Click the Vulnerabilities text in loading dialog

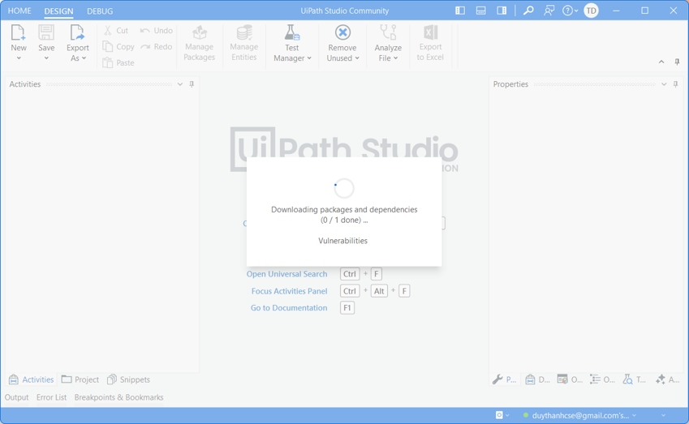342,241
